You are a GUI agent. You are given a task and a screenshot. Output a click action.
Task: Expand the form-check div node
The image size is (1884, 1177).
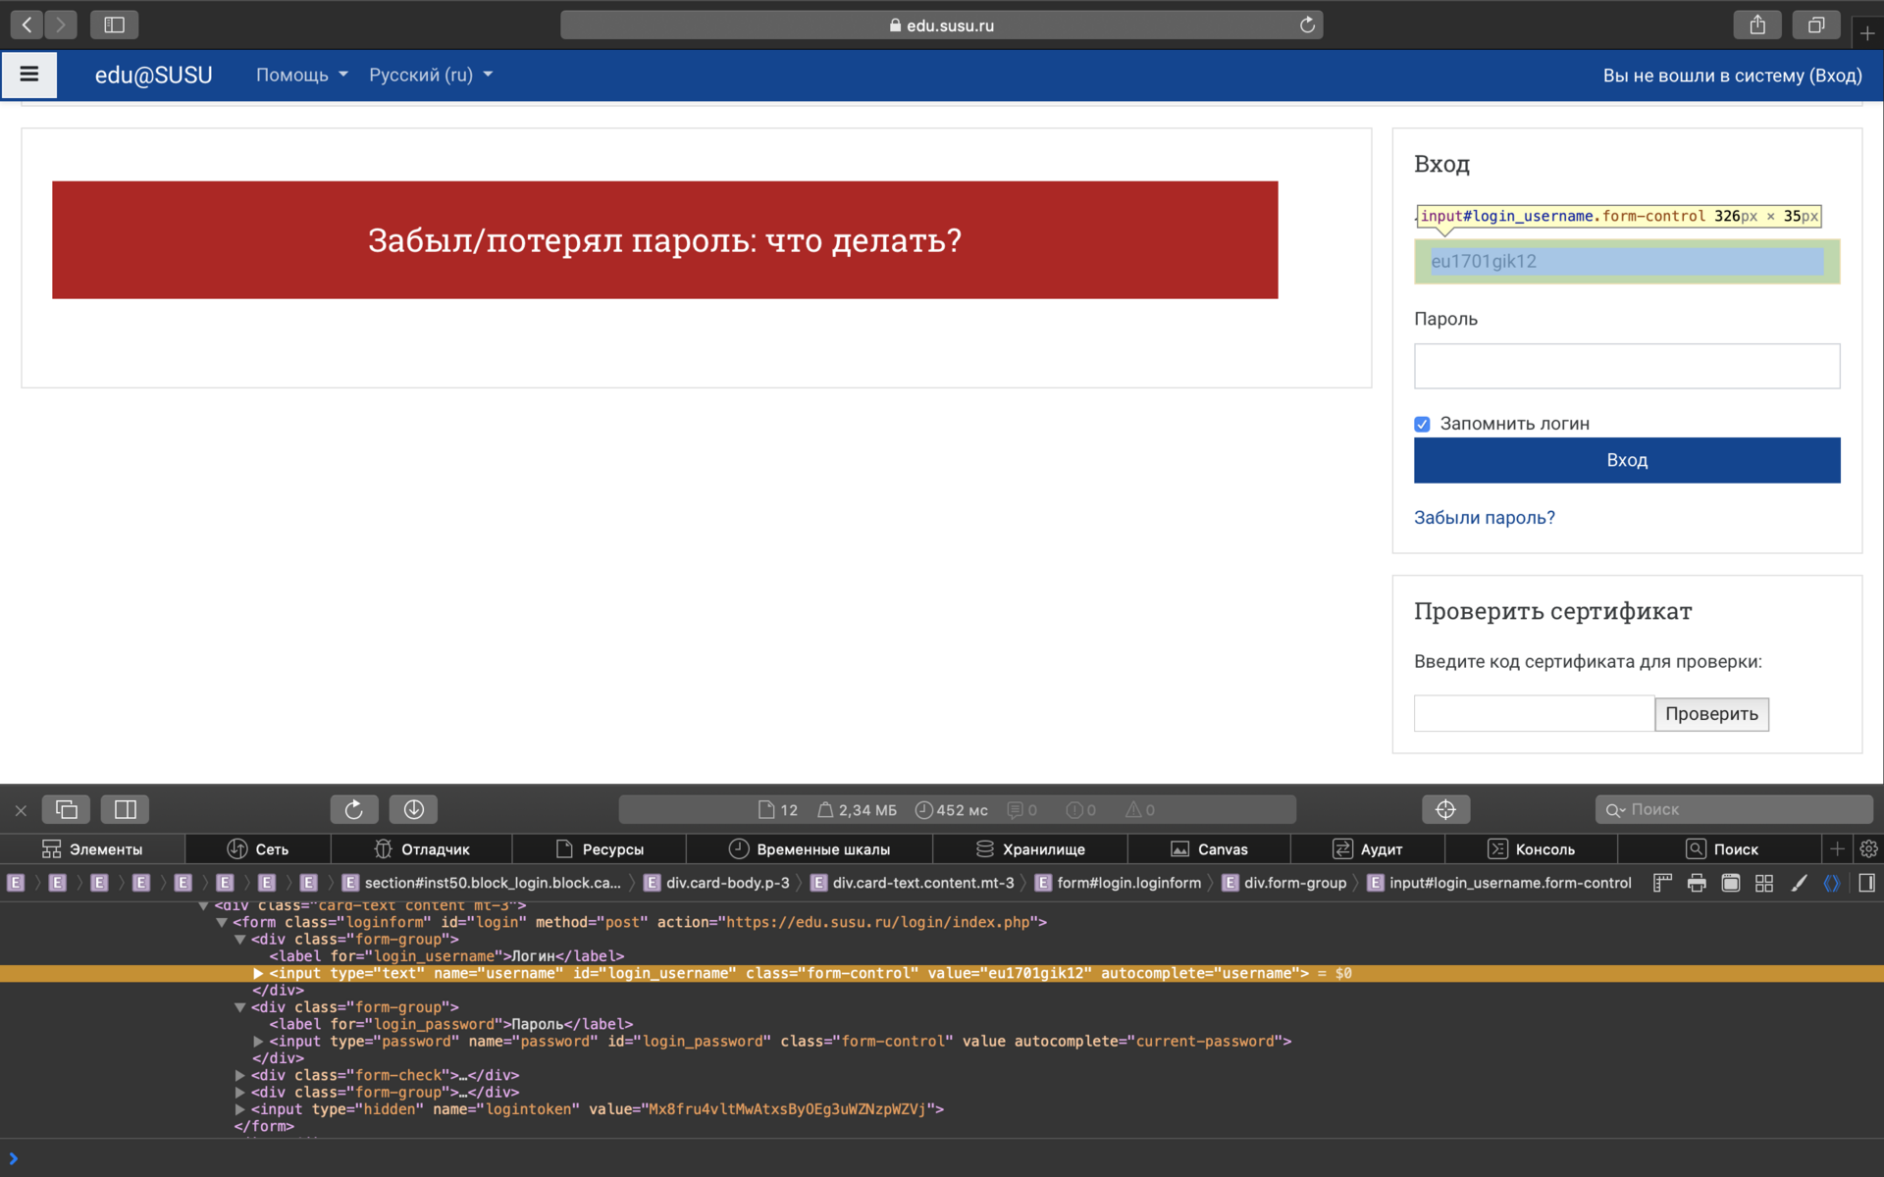pos(239,1075)
